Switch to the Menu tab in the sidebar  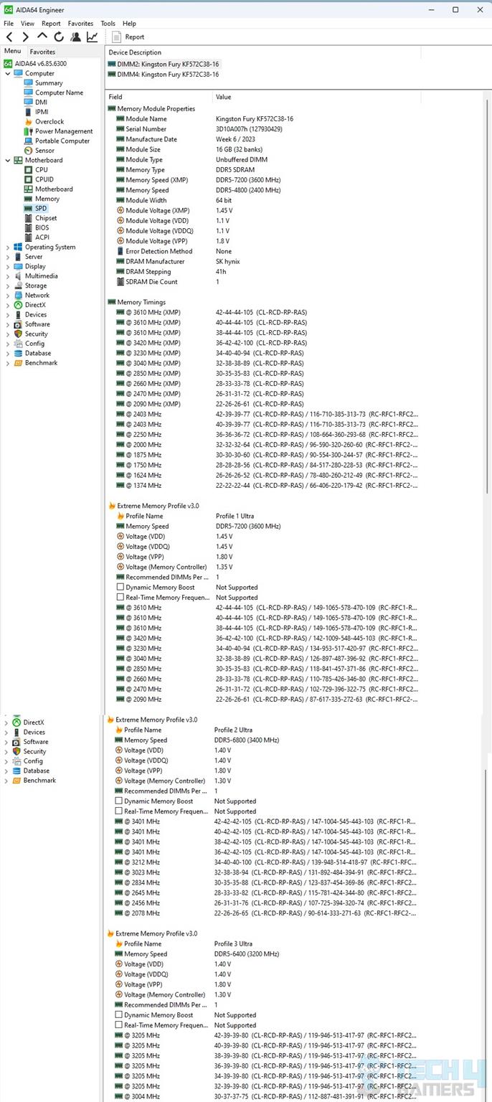(x=12, y=51)
